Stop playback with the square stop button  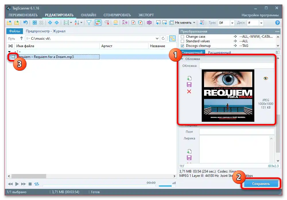click(x=30, y=184)
